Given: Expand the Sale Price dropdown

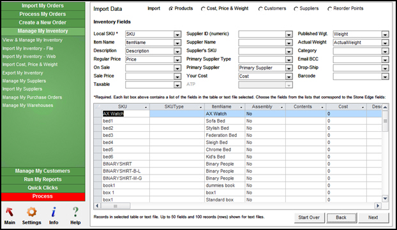Looking at the screenshot, I should [x=177, y=76].
